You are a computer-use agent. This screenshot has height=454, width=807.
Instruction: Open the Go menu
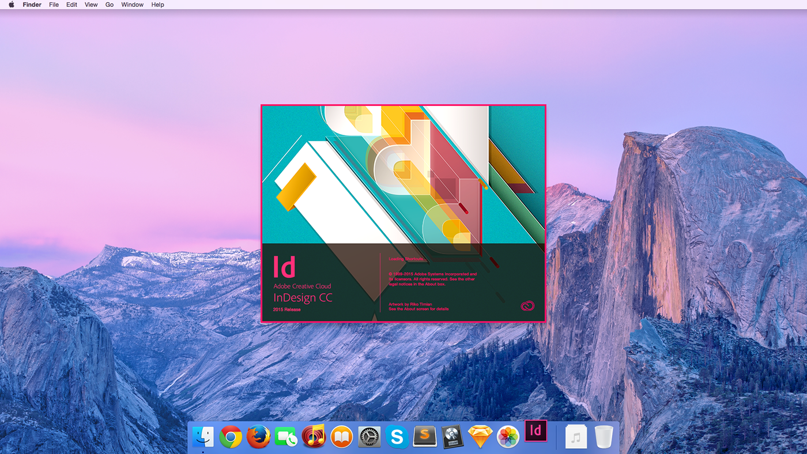[110, 5]
